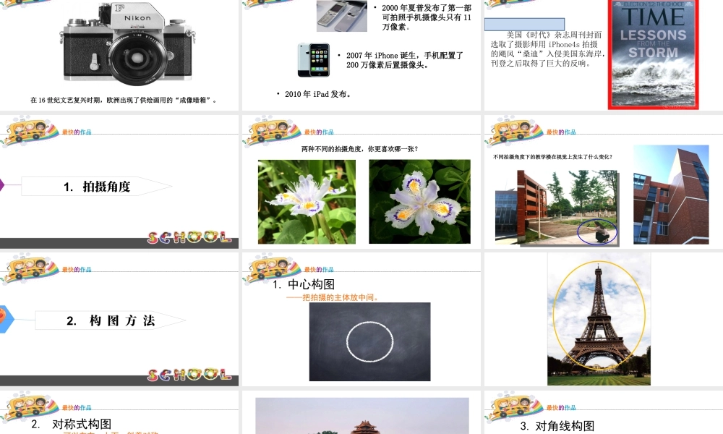The width and height of the screenshot is (723, 434).
Task: Select the flip phone image
Action: [x=341, y=15]
